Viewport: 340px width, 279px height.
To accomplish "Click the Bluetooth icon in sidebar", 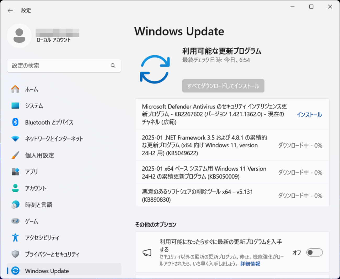I will pyautogui.click(x=15, y=122).
